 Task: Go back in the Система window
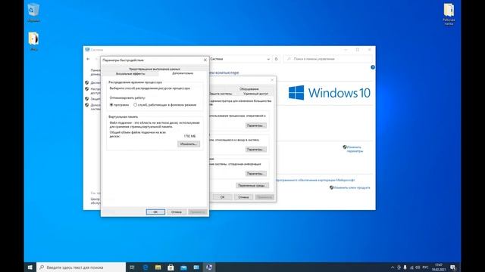(x=88, y=59)
